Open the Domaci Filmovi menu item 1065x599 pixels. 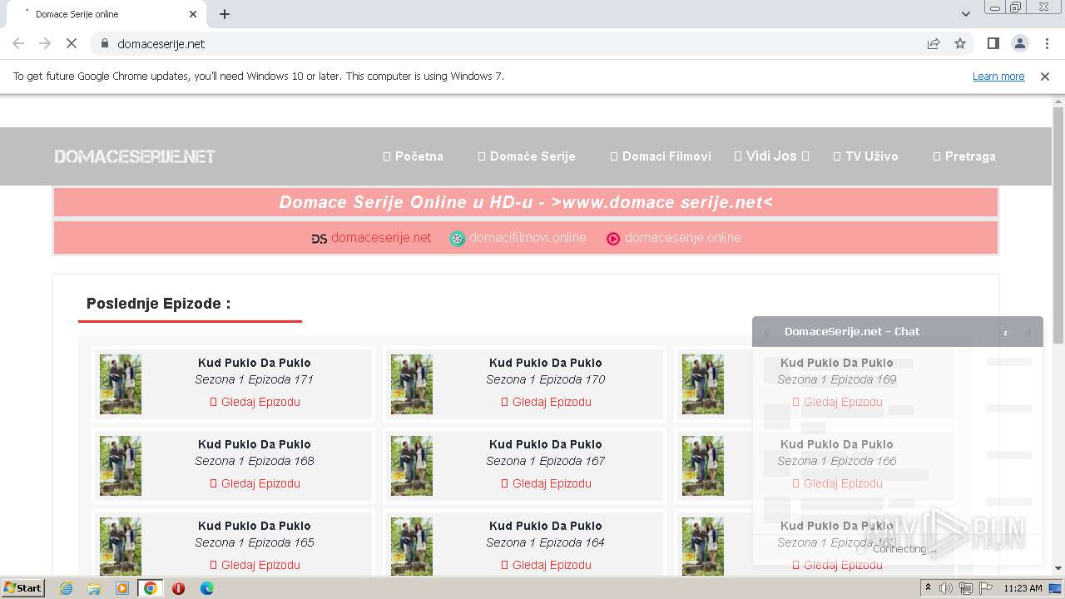(661, 156)
